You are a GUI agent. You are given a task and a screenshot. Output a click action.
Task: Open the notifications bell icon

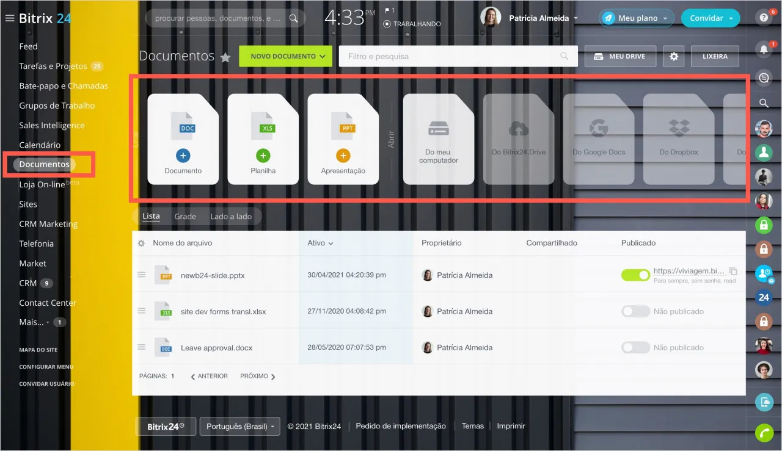coord(764,50)
